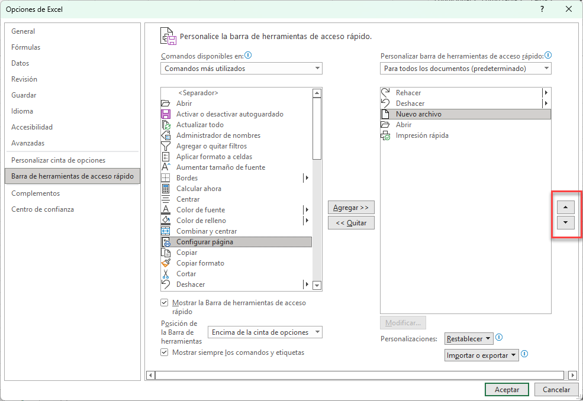Open the Restablecer dropdown
The width and height of the screenshot is (583, 401).
pyautogui.click(x=469, y=338)
